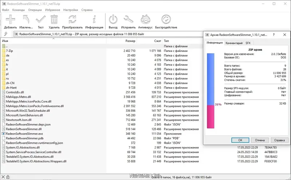Click the 447BB0C0 checksum value

271,152
